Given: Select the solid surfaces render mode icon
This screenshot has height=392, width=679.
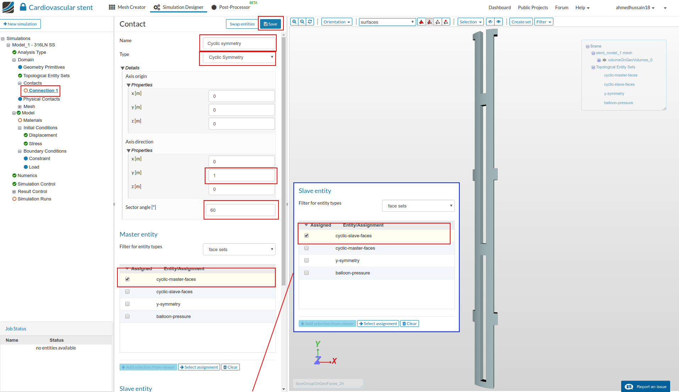Looking at the screenshot, I should coord(421,22).
